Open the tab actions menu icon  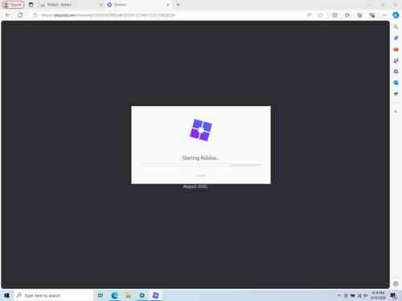click(31, 5)
